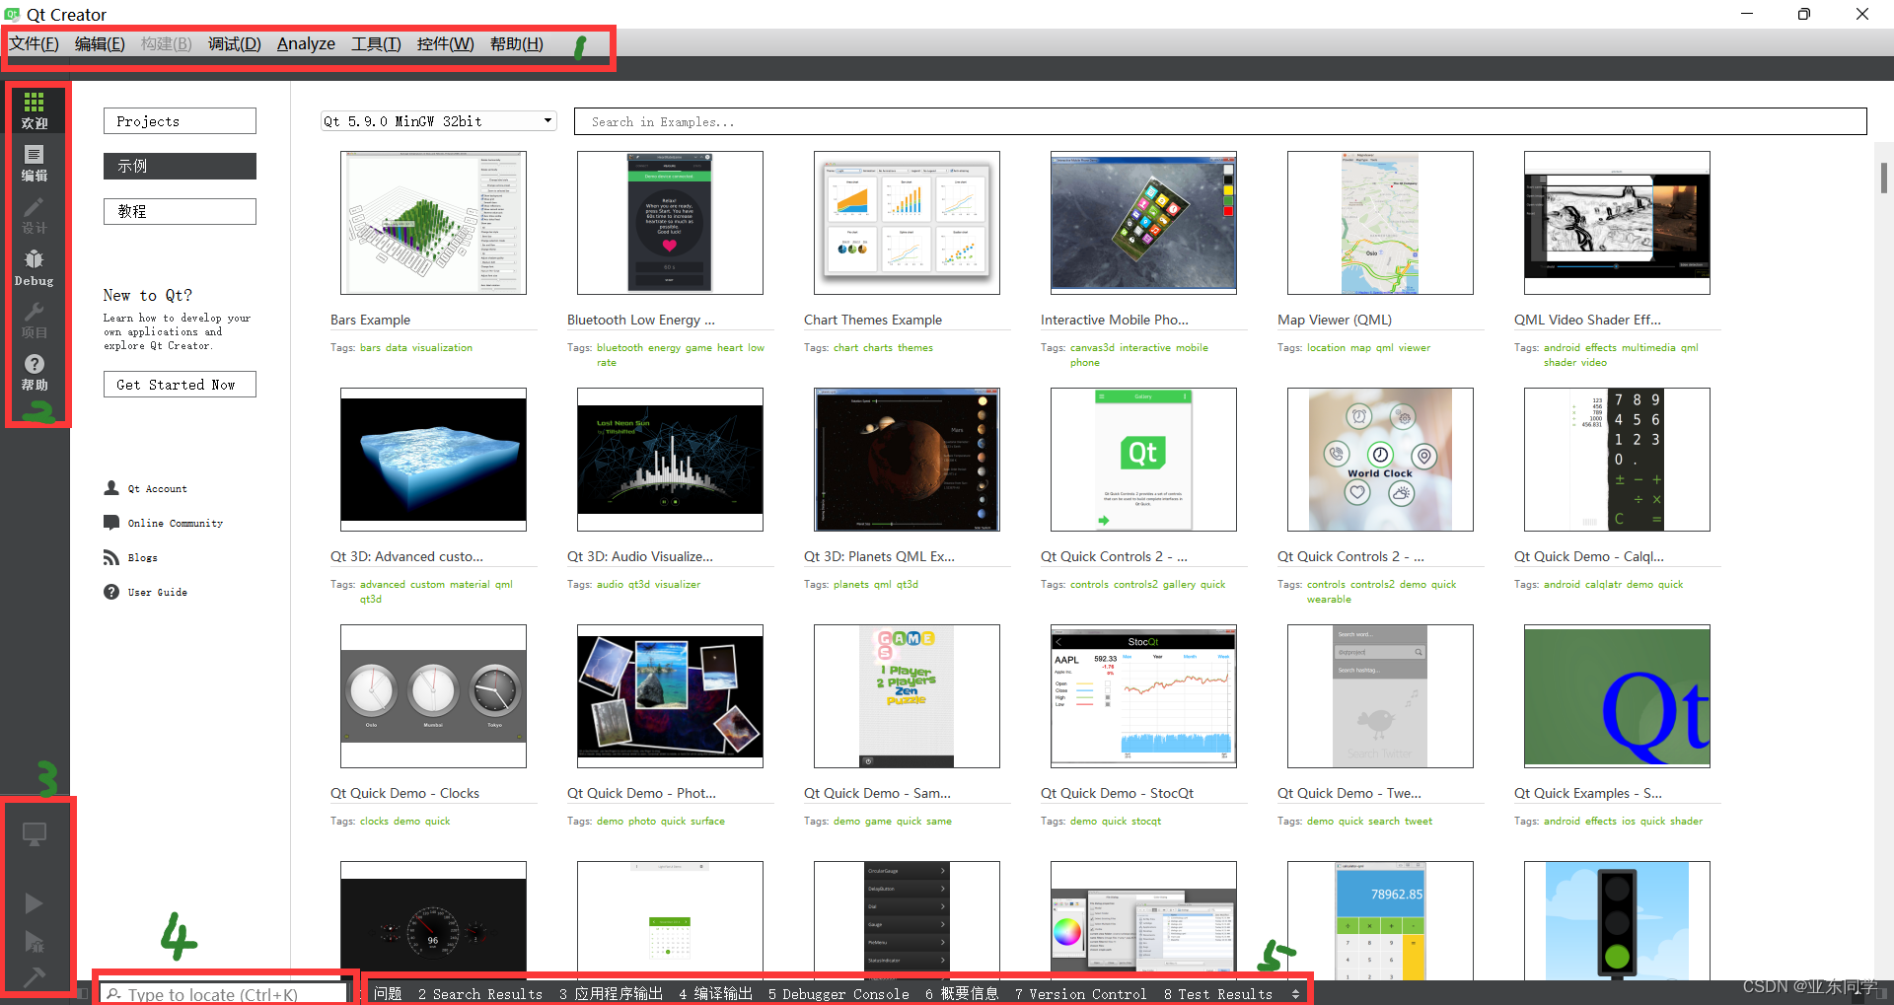Viewport: 1894px width, 1005px height.
Task: Select the 示例 (Examples) button
Action: 180,166
